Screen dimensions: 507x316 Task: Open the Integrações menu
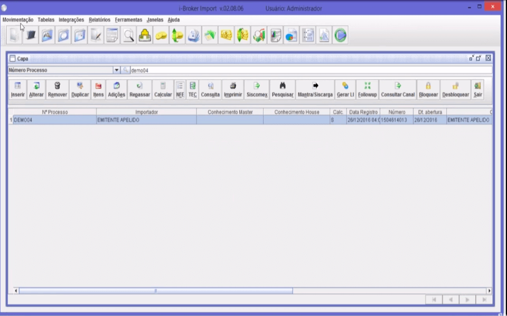71,19
